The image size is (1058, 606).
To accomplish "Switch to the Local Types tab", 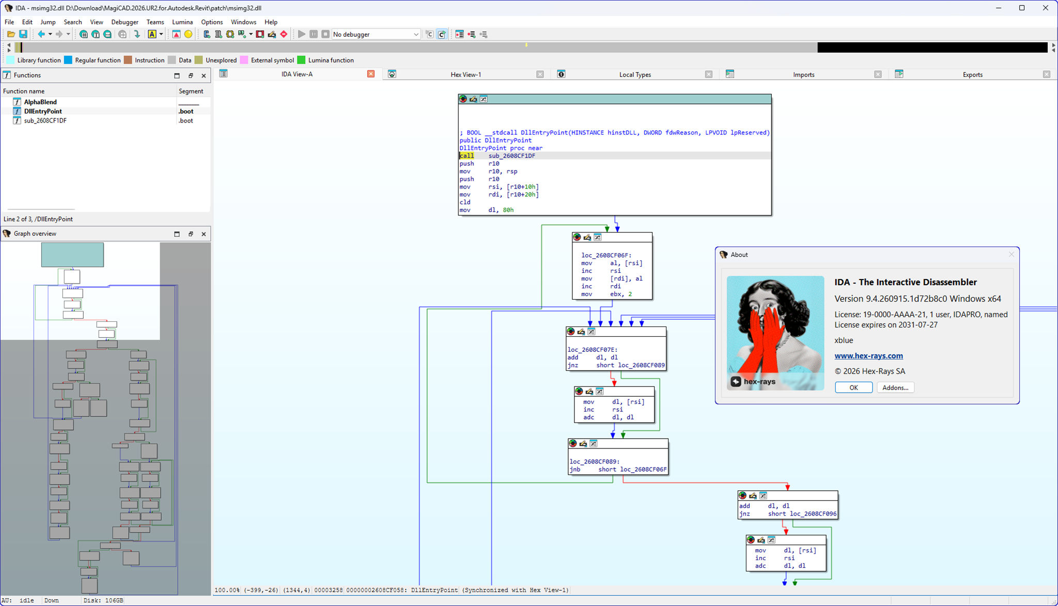I will [635, 74].
